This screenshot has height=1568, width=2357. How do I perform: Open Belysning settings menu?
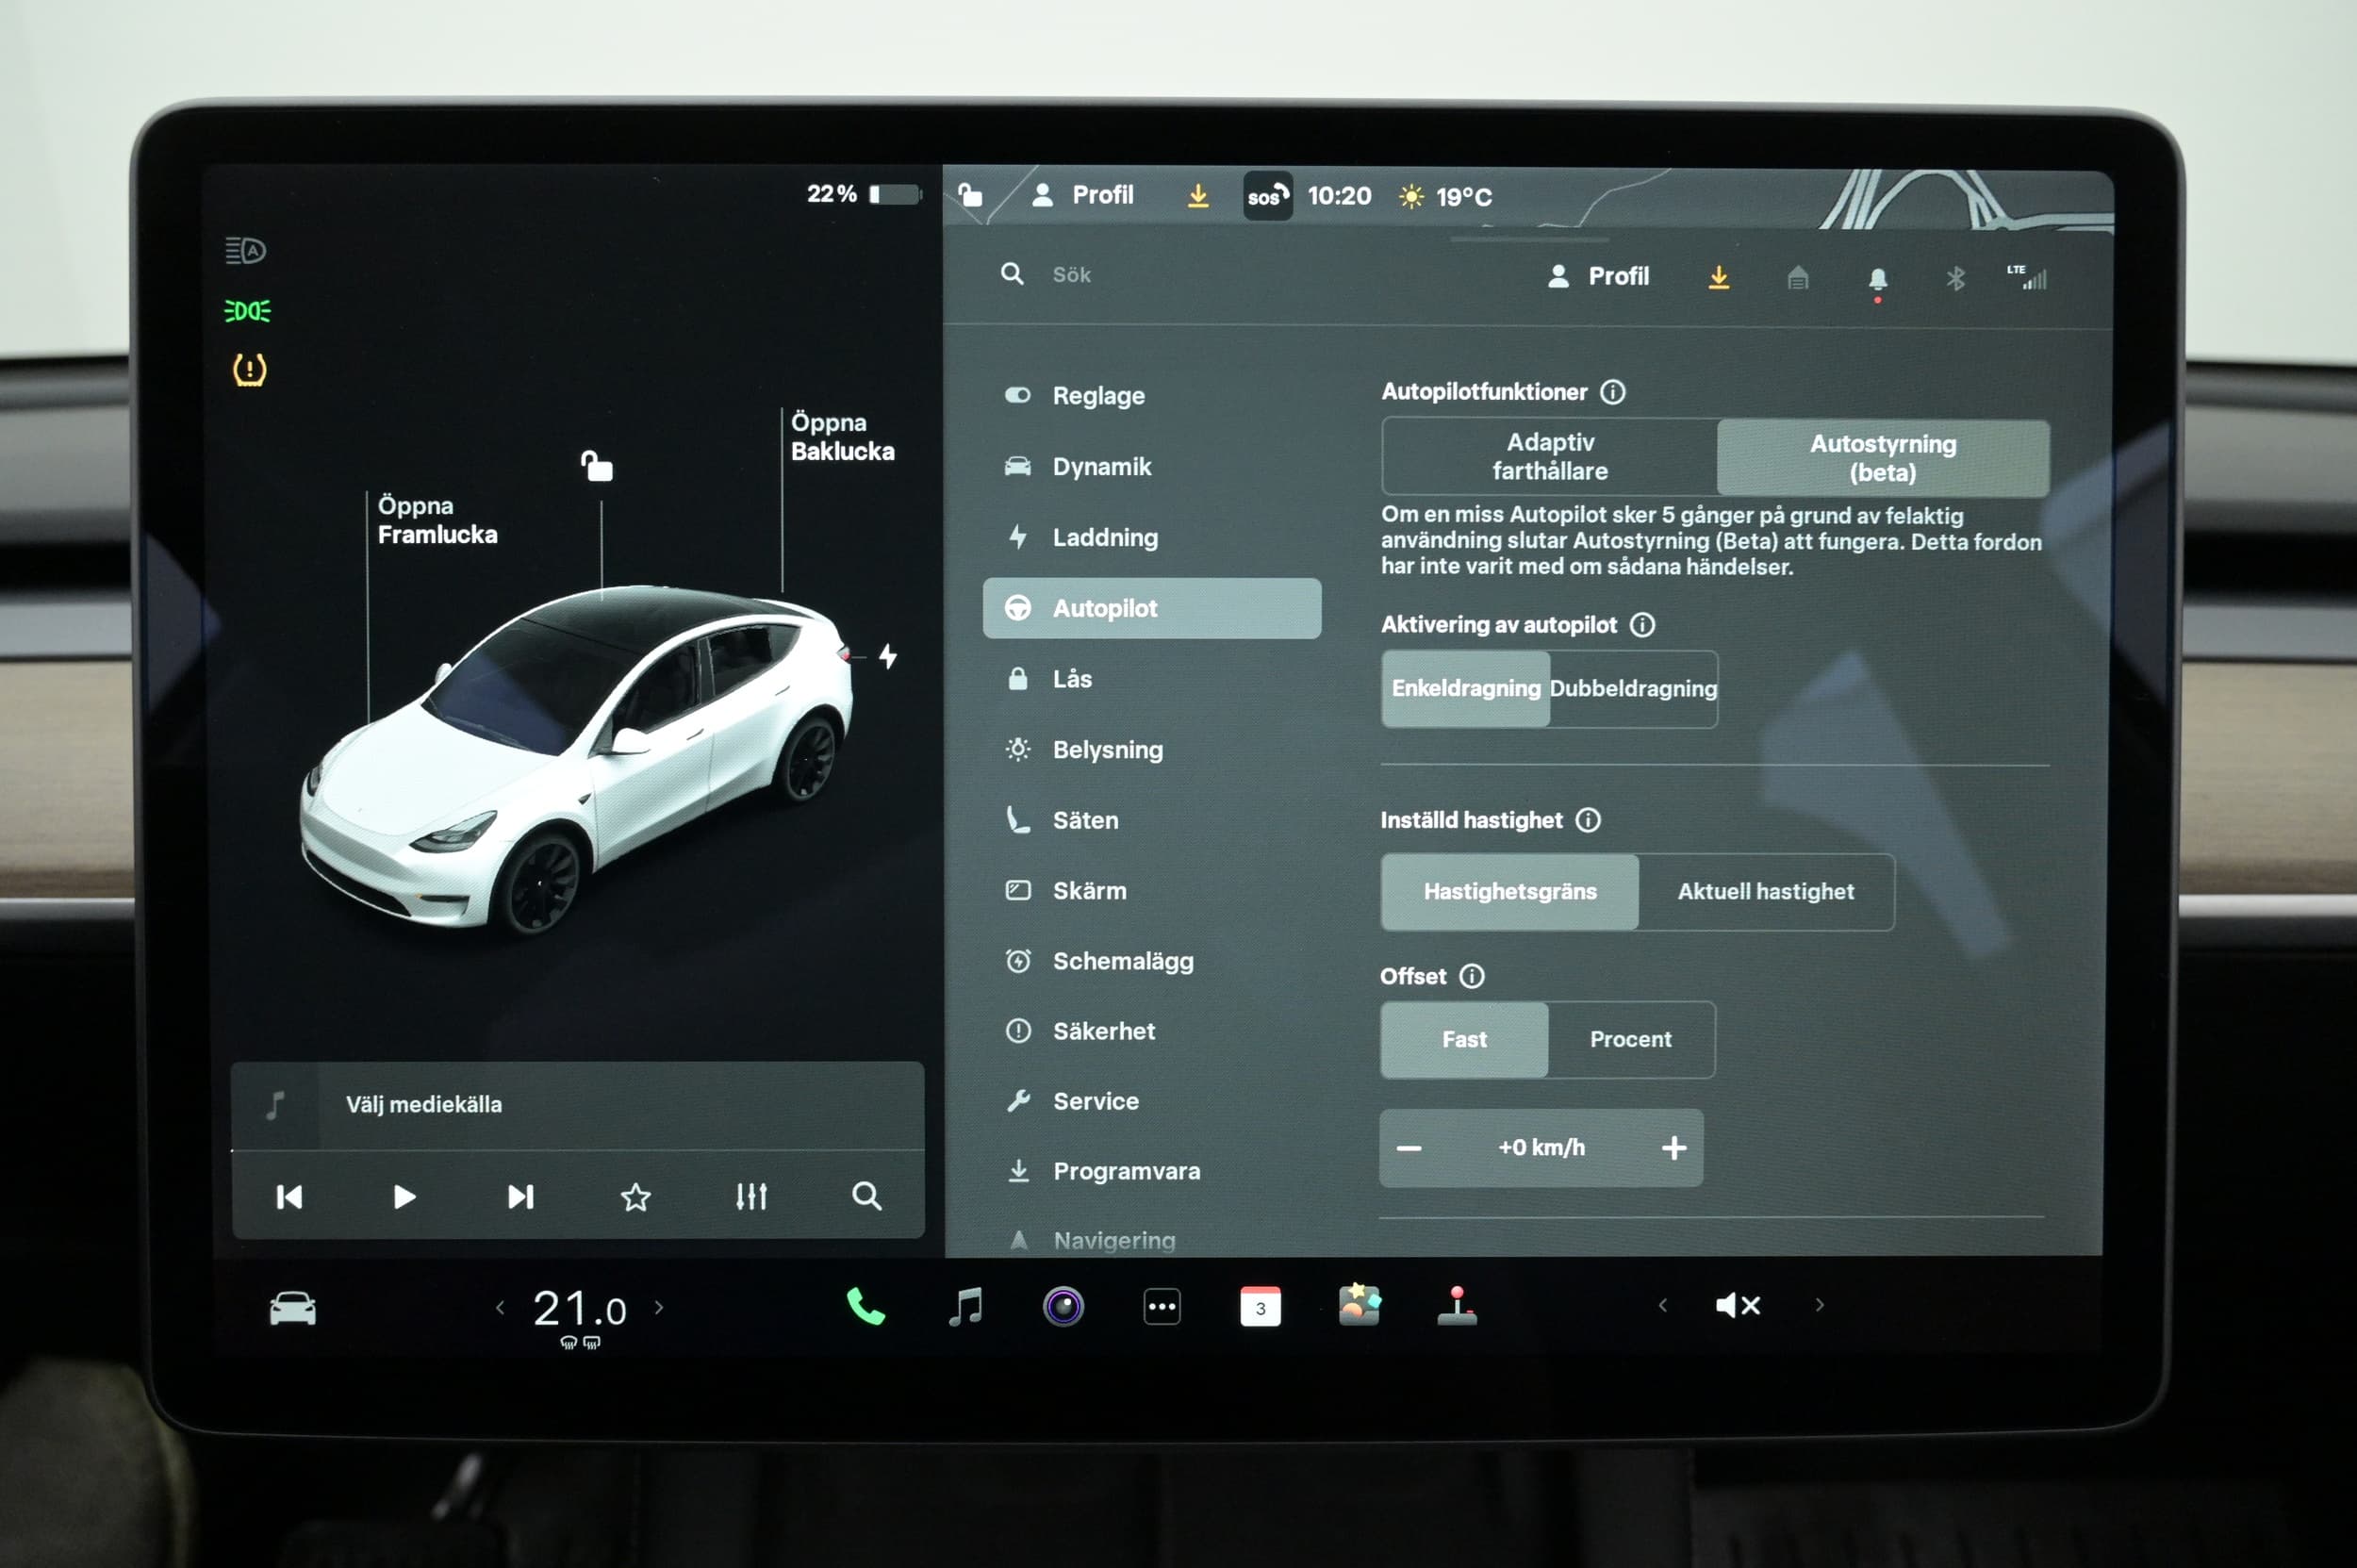pos(1152,750)
